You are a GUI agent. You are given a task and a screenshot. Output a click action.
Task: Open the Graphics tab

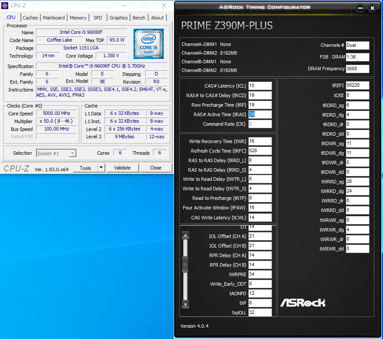(x=118, y=18)
